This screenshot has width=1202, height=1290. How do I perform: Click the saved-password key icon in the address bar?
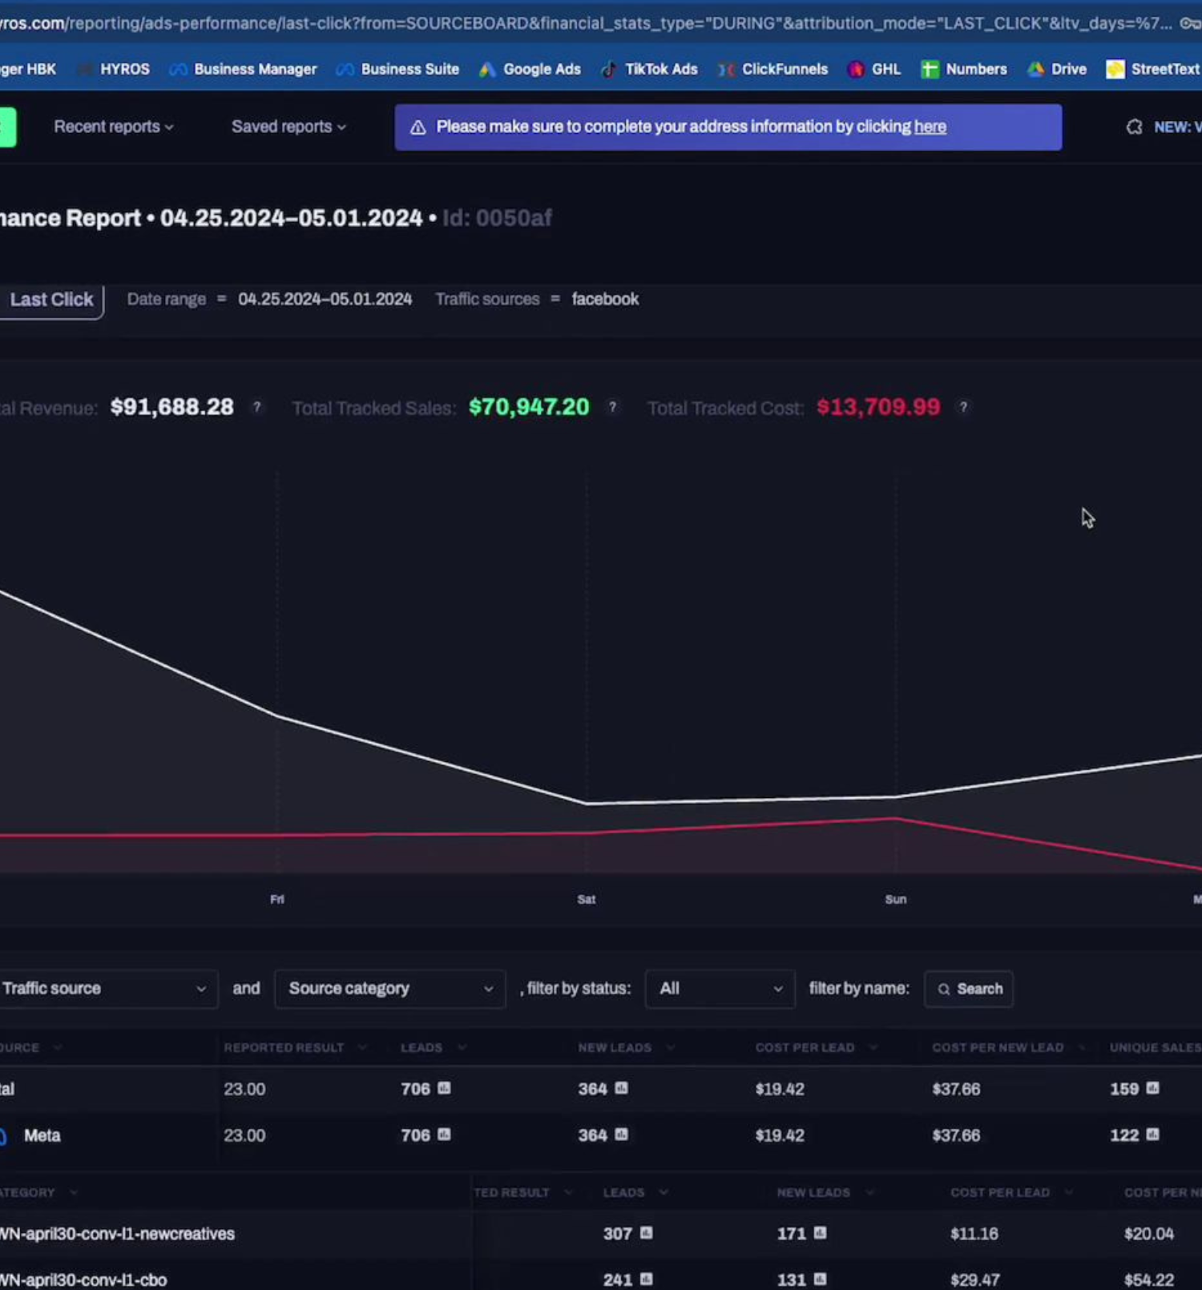point(1191,23)
